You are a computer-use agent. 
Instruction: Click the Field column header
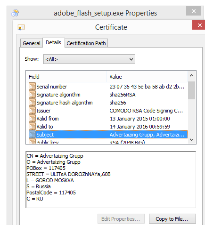[x=66, y=77]
